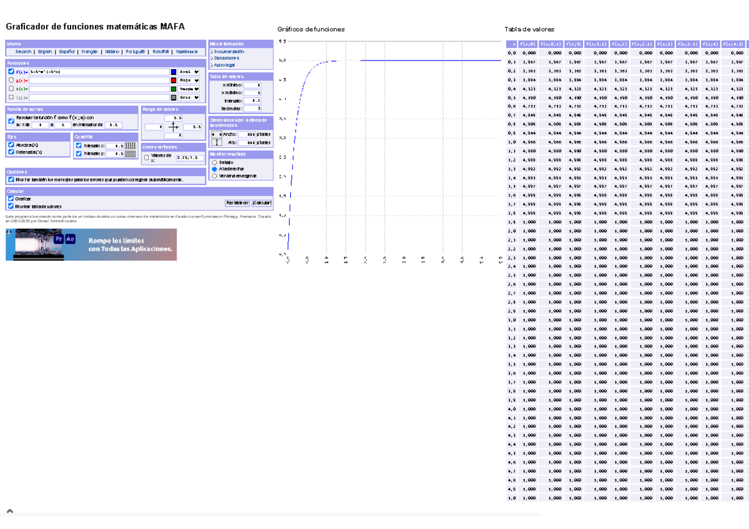Enable the red g(x) function checkbox
749x529 pixels.
(x=11, y=80)
